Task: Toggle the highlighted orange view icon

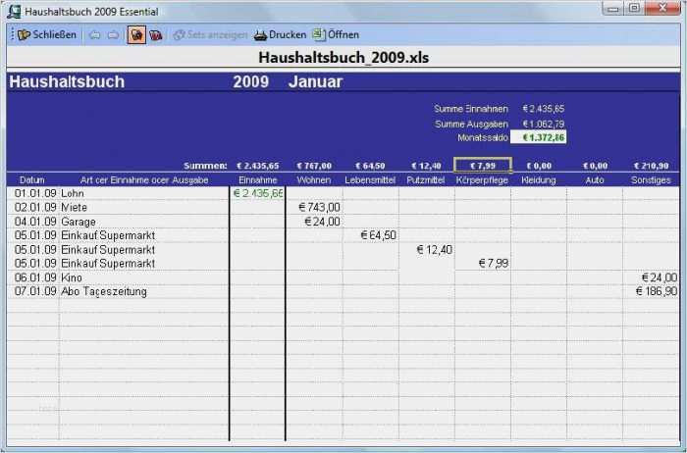Action: (136, 35)
